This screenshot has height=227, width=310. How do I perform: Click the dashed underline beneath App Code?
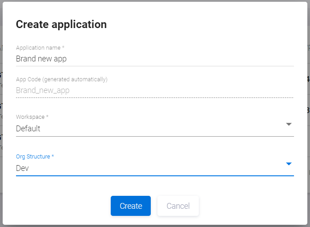point(155,97)
